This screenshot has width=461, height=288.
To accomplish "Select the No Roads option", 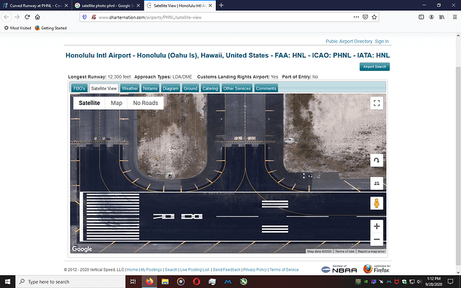I will pos(146,103).
